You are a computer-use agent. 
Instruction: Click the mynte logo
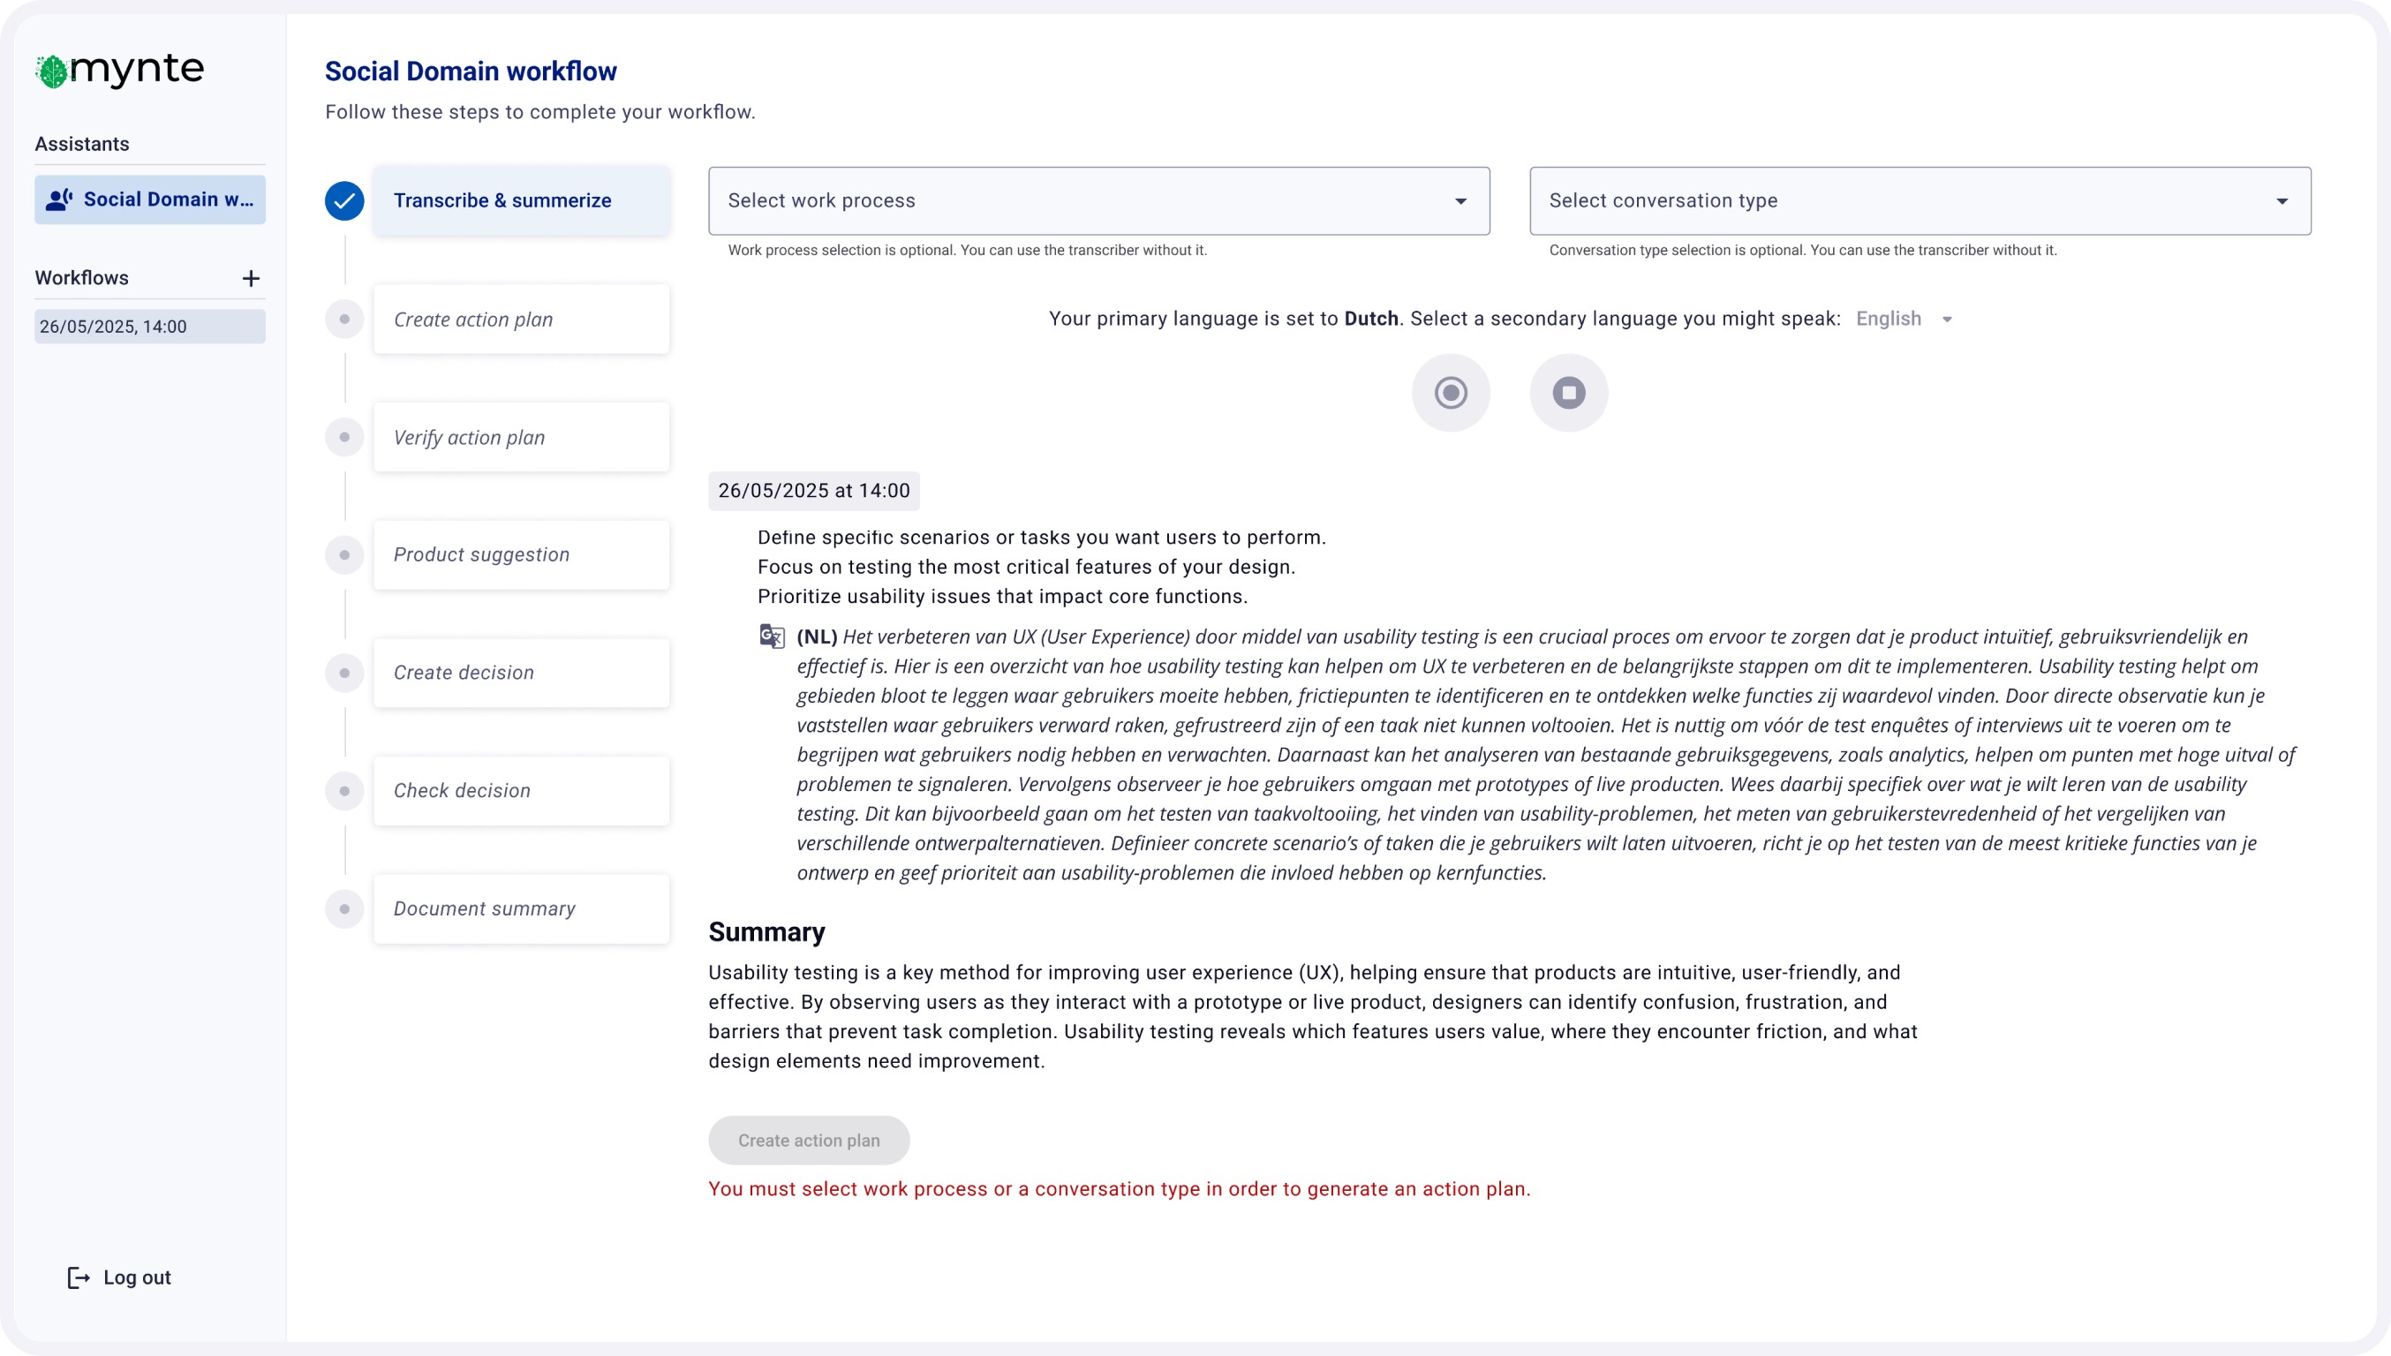coord(119,70)
